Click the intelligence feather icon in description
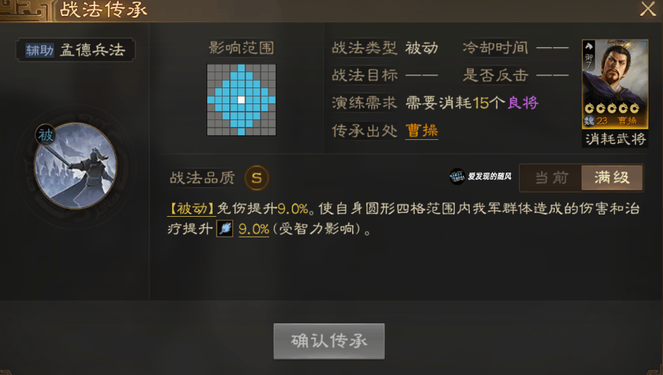 (225, 229)
